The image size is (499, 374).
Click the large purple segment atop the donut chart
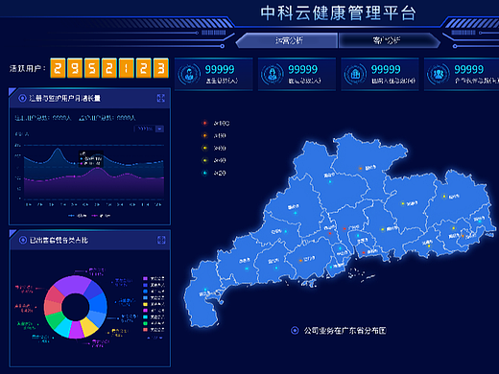[x=72, y=284]
